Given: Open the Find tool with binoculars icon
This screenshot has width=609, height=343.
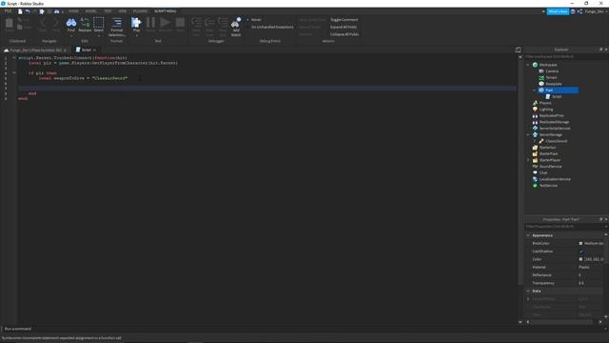Looking at the screenshot, I should 71,25.
